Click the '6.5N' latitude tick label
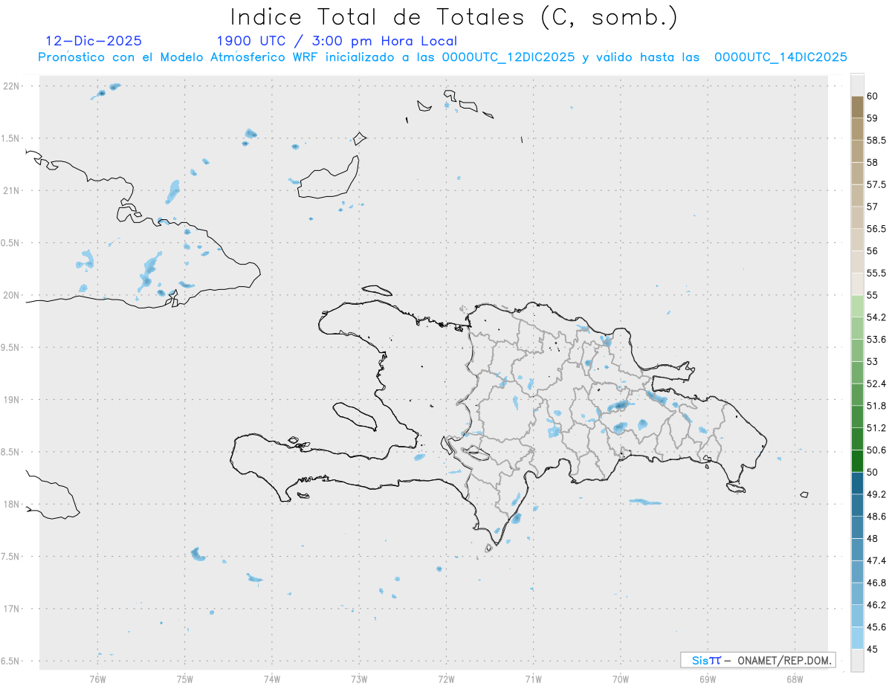Image resolution: width=892 pixels, height=689 pixels. click(11, 661)
